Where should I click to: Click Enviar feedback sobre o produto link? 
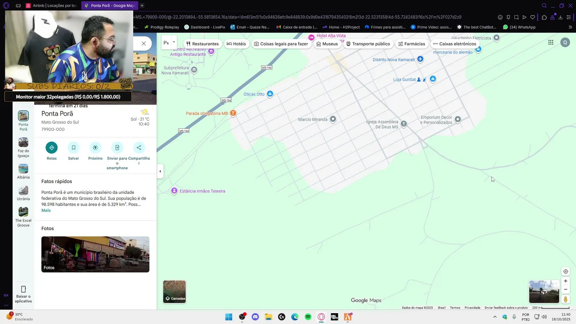click(x=506, y=308)
